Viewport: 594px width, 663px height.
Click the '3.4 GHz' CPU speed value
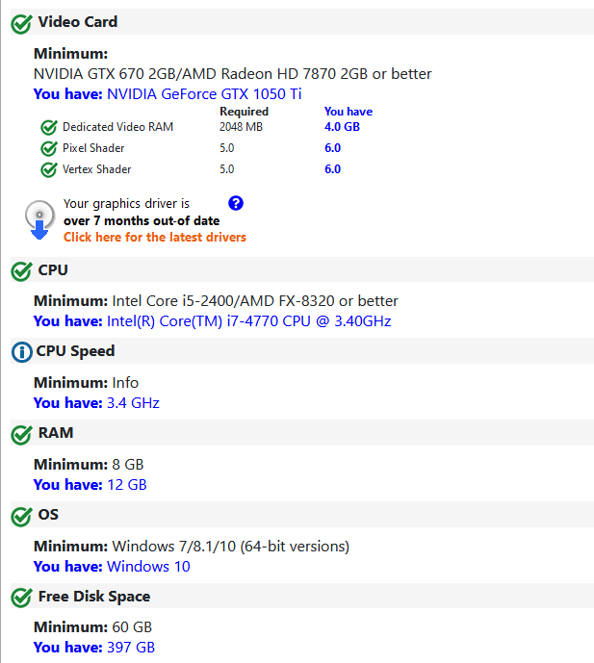[133, 403]
